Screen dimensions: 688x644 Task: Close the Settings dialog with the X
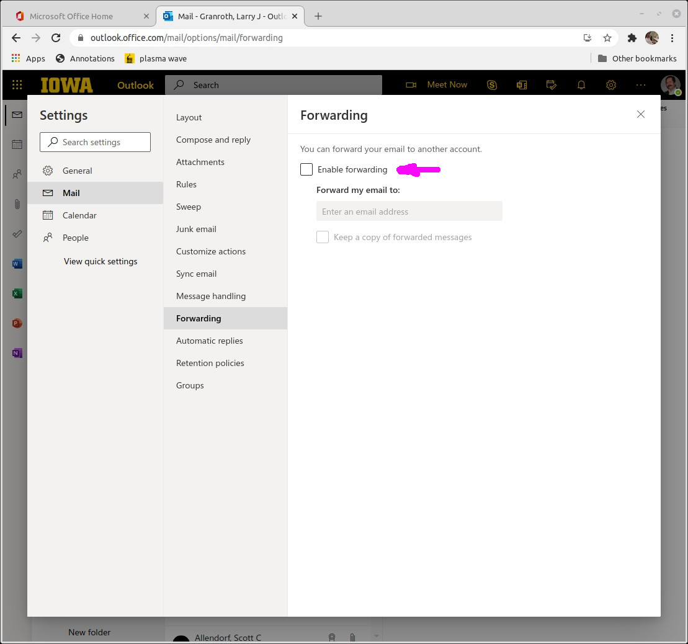(x=641, y=114)
